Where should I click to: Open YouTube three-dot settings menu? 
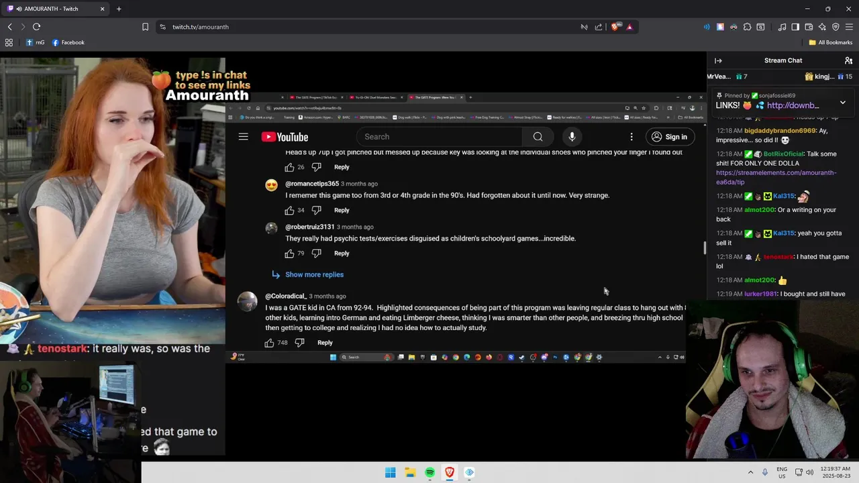631,137
